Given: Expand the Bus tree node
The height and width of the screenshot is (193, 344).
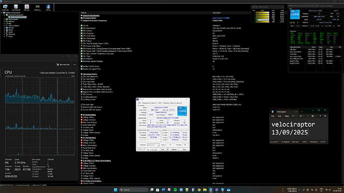Looking at the screenshot, I should pyautogui.click(x=4, y=23).
